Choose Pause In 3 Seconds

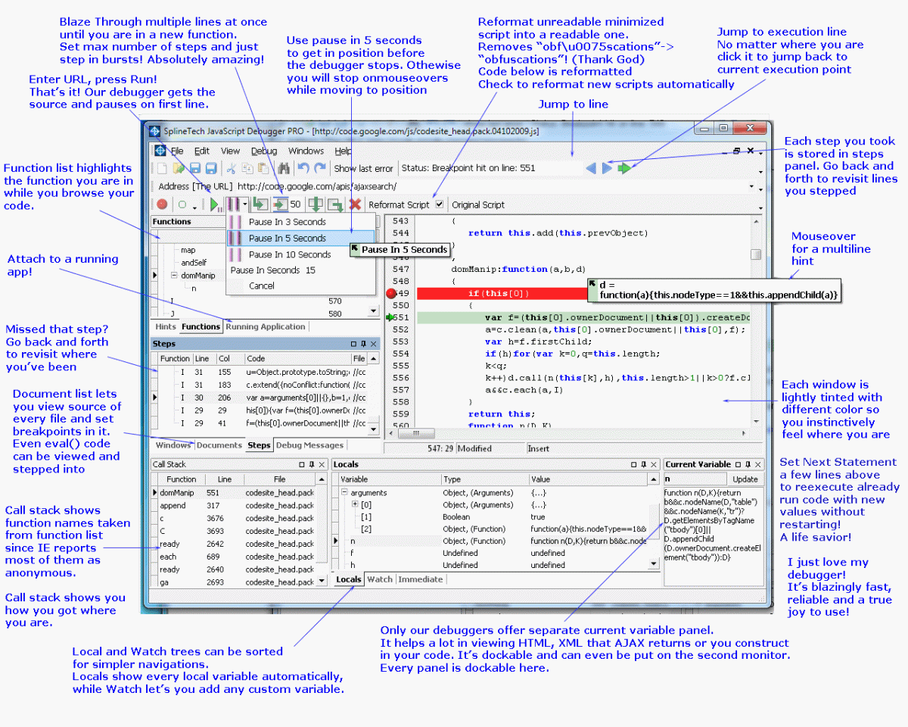(300, 222)
